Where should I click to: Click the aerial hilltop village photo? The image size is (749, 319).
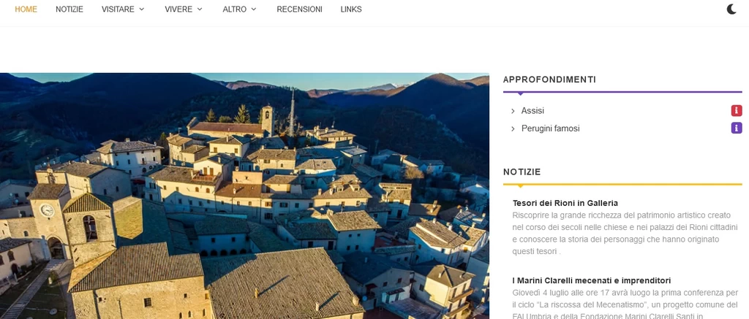coord(244,196)
